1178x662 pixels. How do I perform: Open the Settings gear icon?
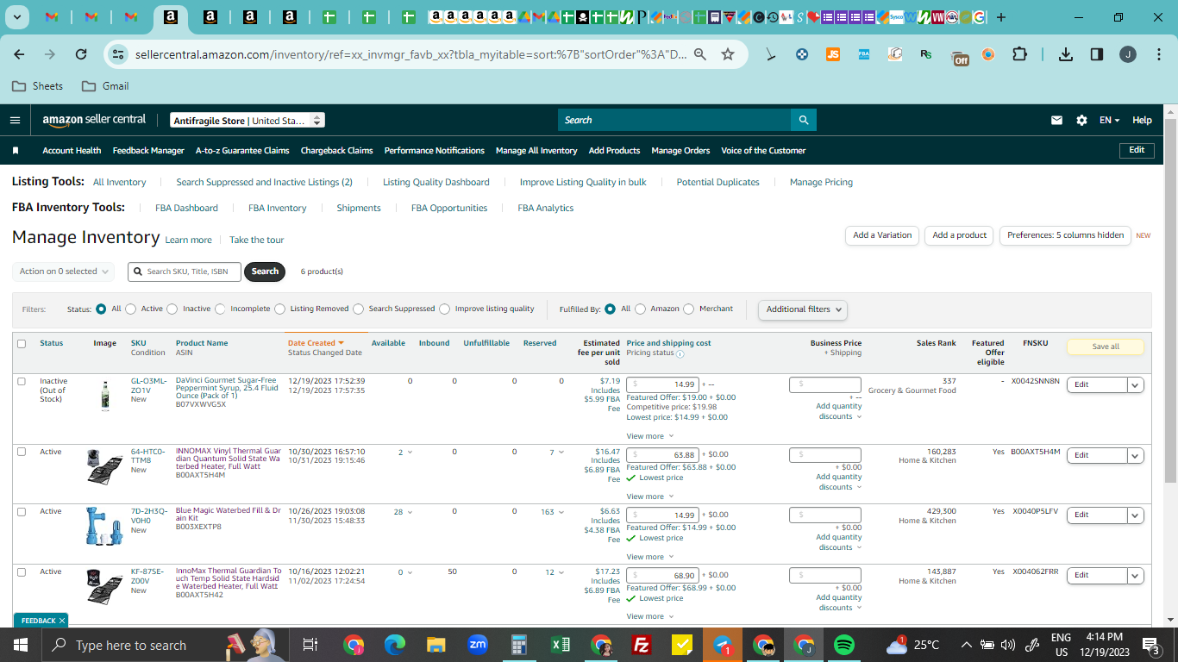(x=1081, y=120)
